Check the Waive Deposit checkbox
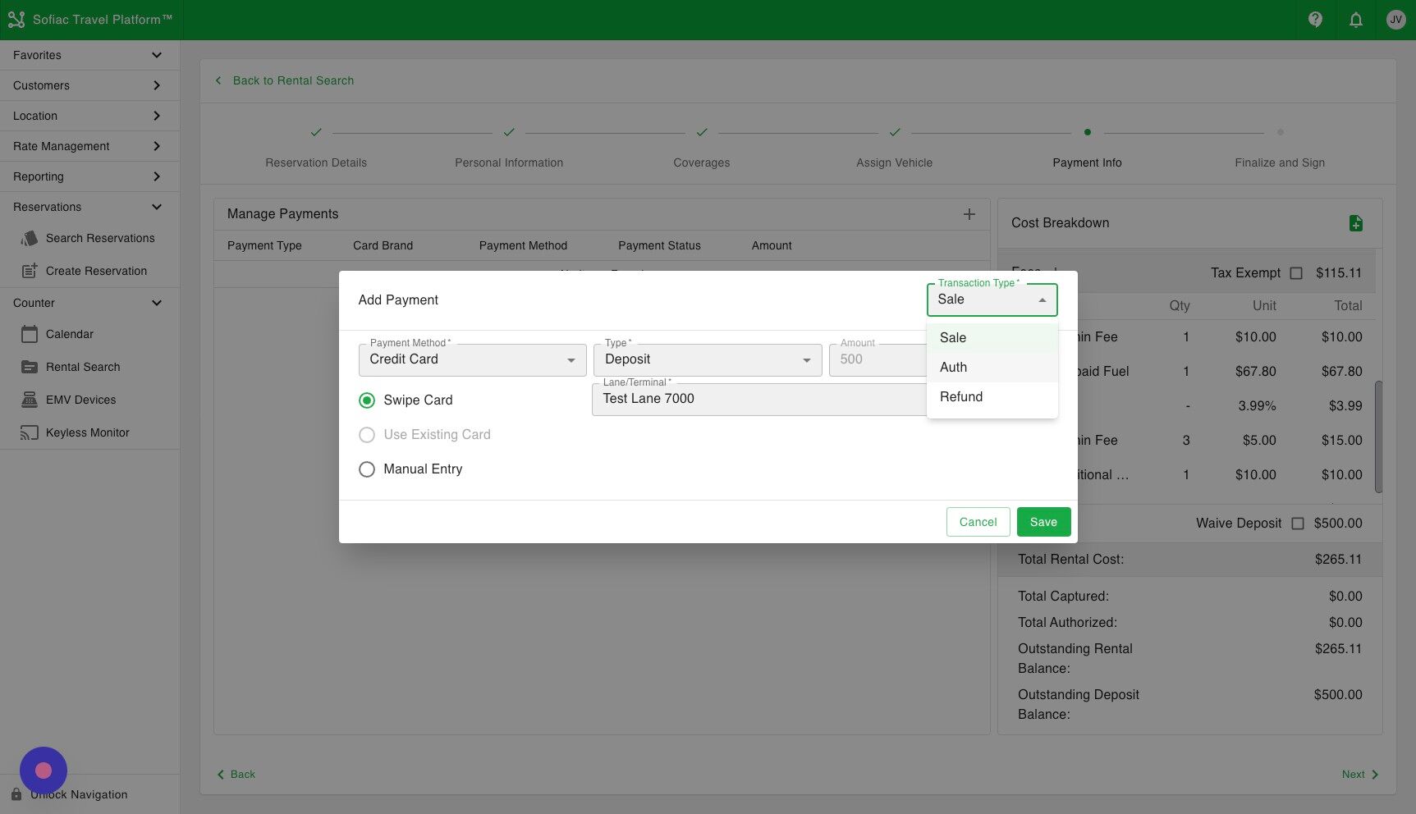 1298,523
